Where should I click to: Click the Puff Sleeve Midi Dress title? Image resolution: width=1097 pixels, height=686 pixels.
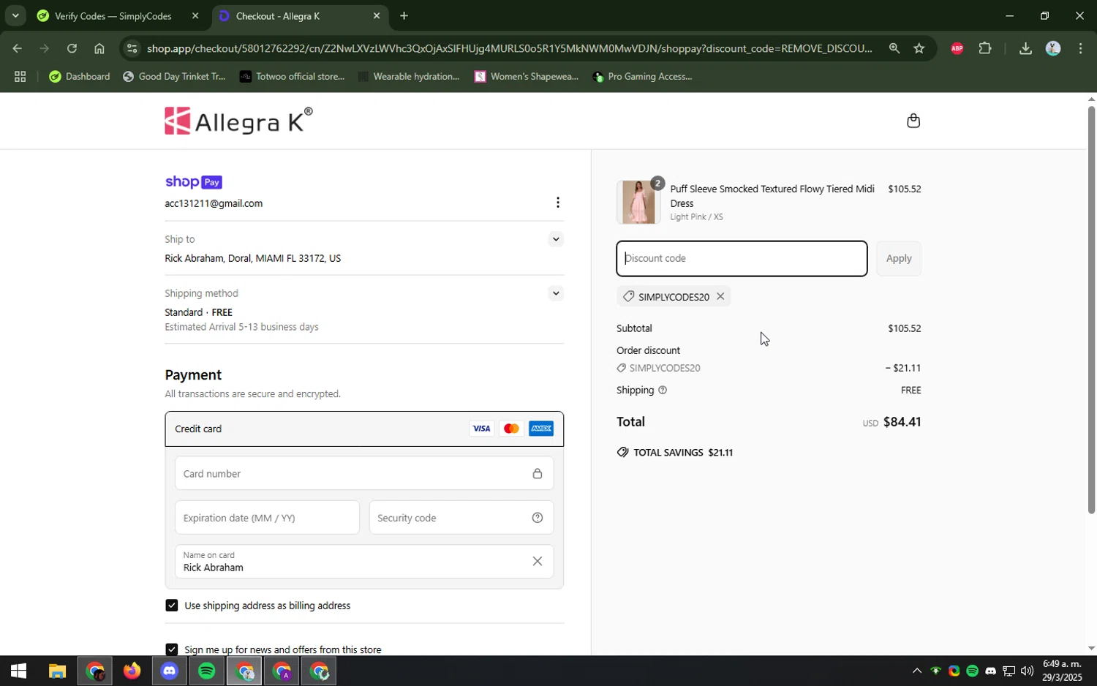point(772,196)
